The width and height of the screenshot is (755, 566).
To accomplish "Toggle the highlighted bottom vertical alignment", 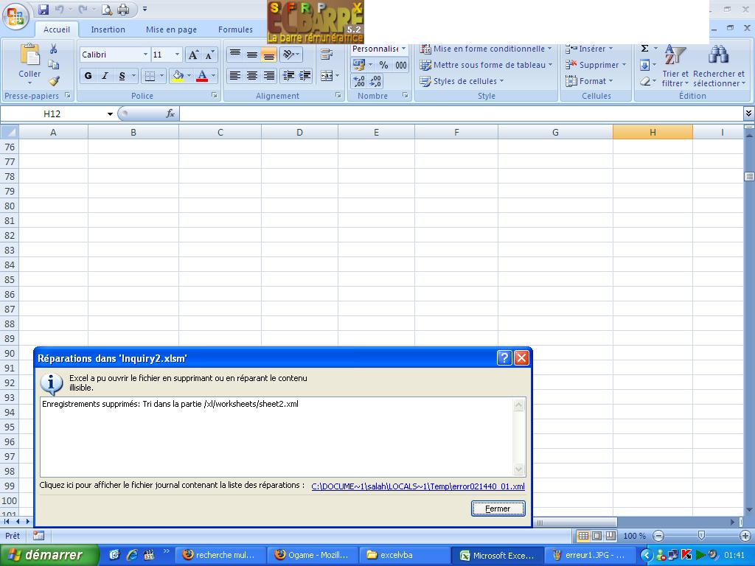I will [x=268, y=55].
